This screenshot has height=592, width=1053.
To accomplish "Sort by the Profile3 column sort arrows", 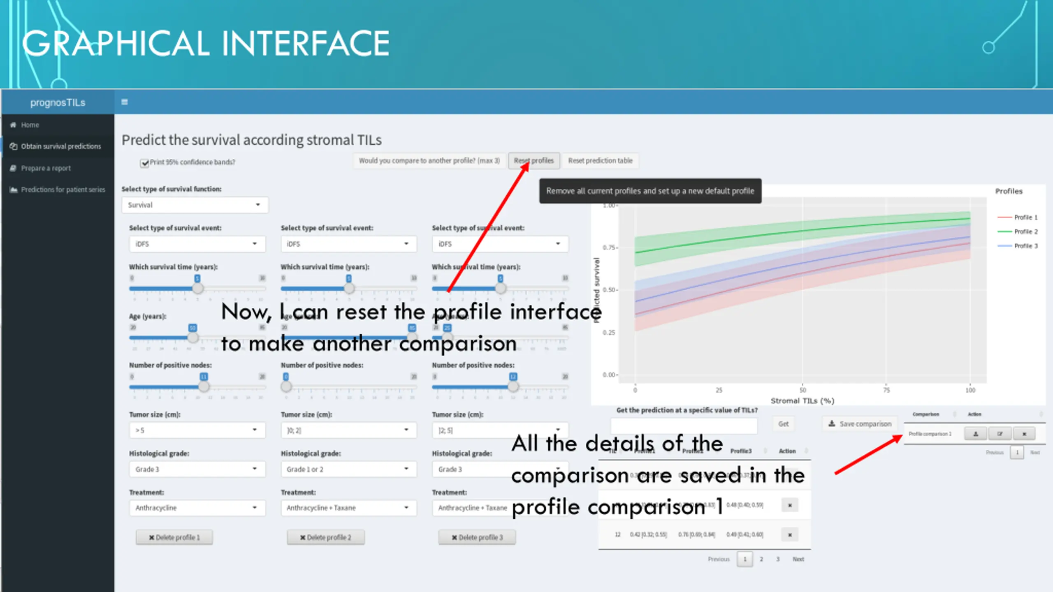I will [765, 451].
